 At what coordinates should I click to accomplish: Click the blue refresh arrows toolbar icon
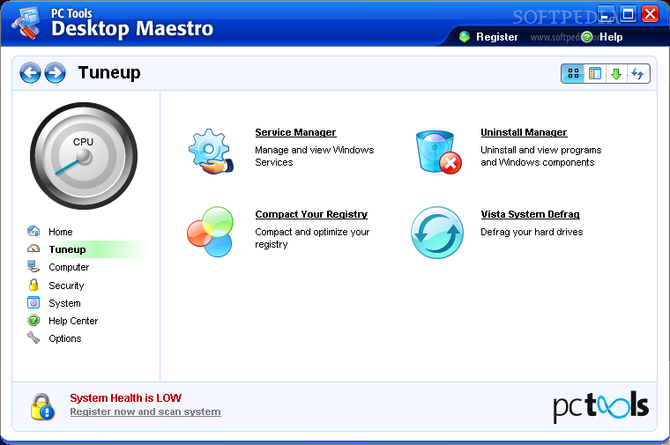pyautogui.click(x=638, y=73)
